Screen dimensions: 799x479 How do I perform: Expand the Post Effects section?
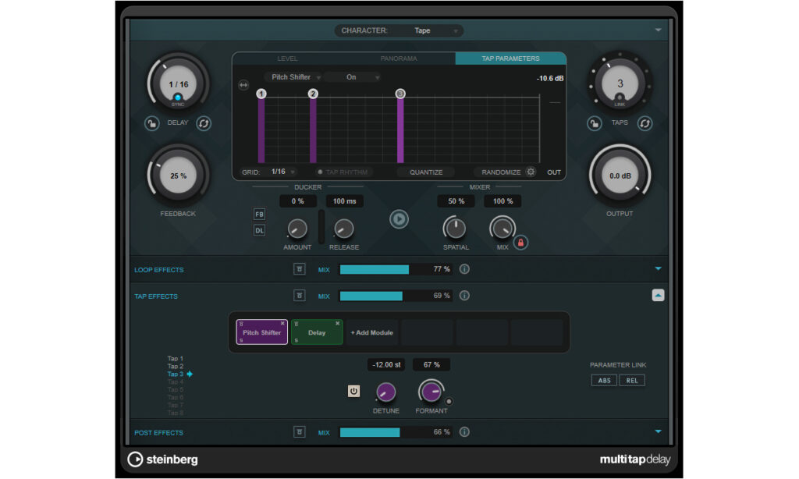(x=659, y=431)
